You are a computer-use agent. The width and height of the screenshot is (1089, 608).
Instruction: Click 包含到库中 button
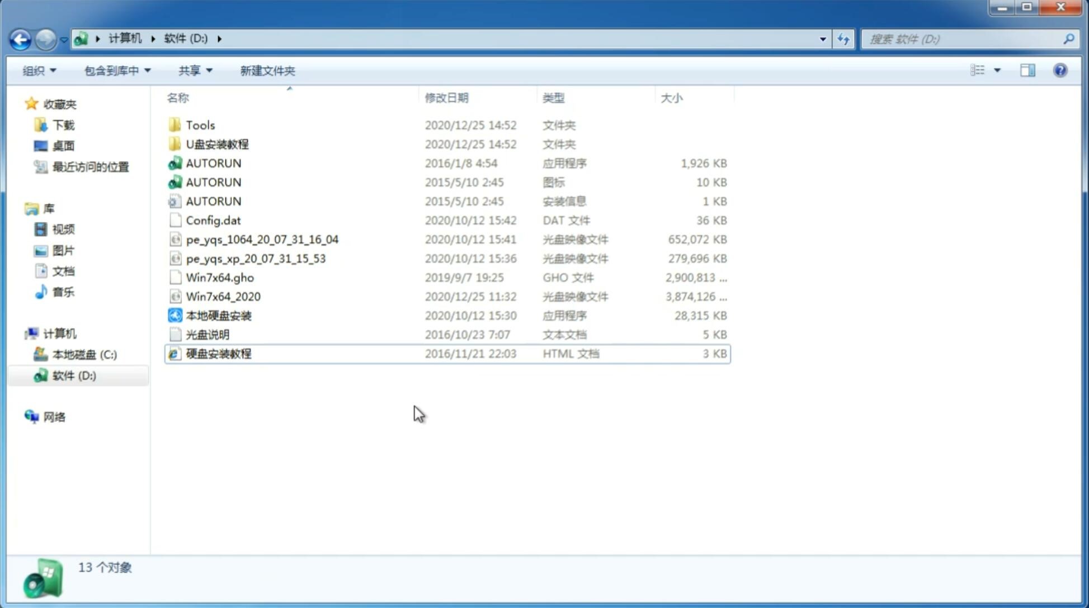point(115,69)
